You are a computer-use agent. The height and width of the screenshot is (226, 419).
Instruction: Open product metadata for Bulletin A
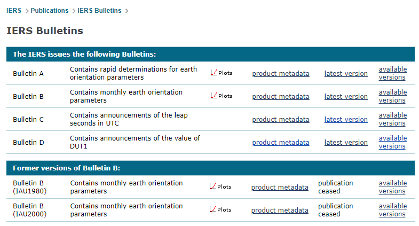tap(281, 74)
